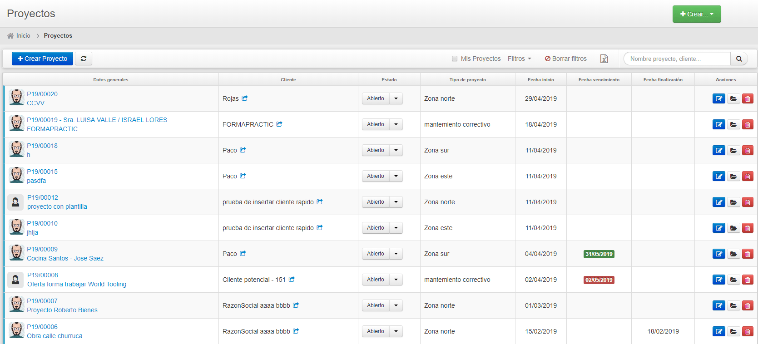The height and width of the screenshot is (344, 758).
Task: Export projects to Excel file icon
Action: [x=604, y=59]
